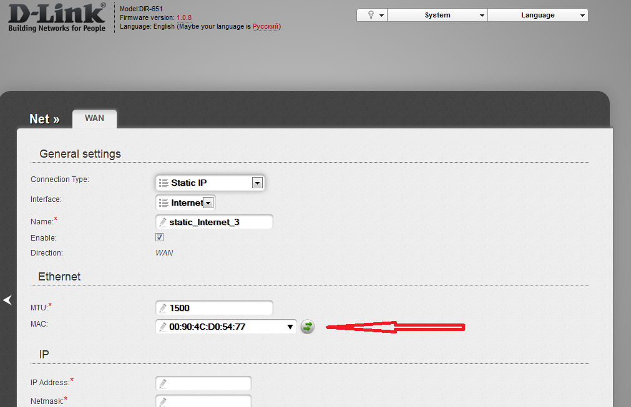The image size is (631, 407).
Task: Click the Net breadcrumb heading
Action: (44, 119)
